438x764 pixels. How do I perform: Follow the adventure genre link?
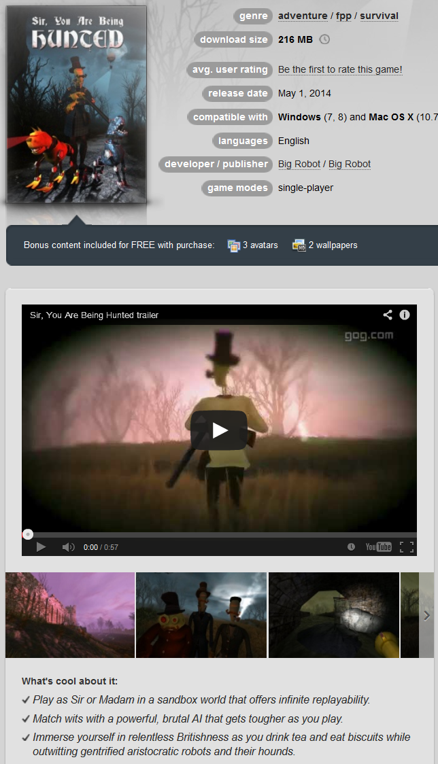click(x=303, y=16)
